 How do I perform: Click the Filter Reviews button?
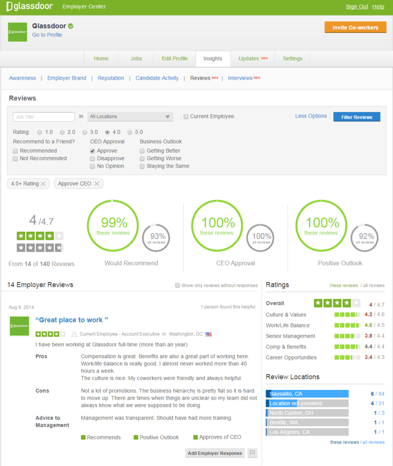pos(357,117)
